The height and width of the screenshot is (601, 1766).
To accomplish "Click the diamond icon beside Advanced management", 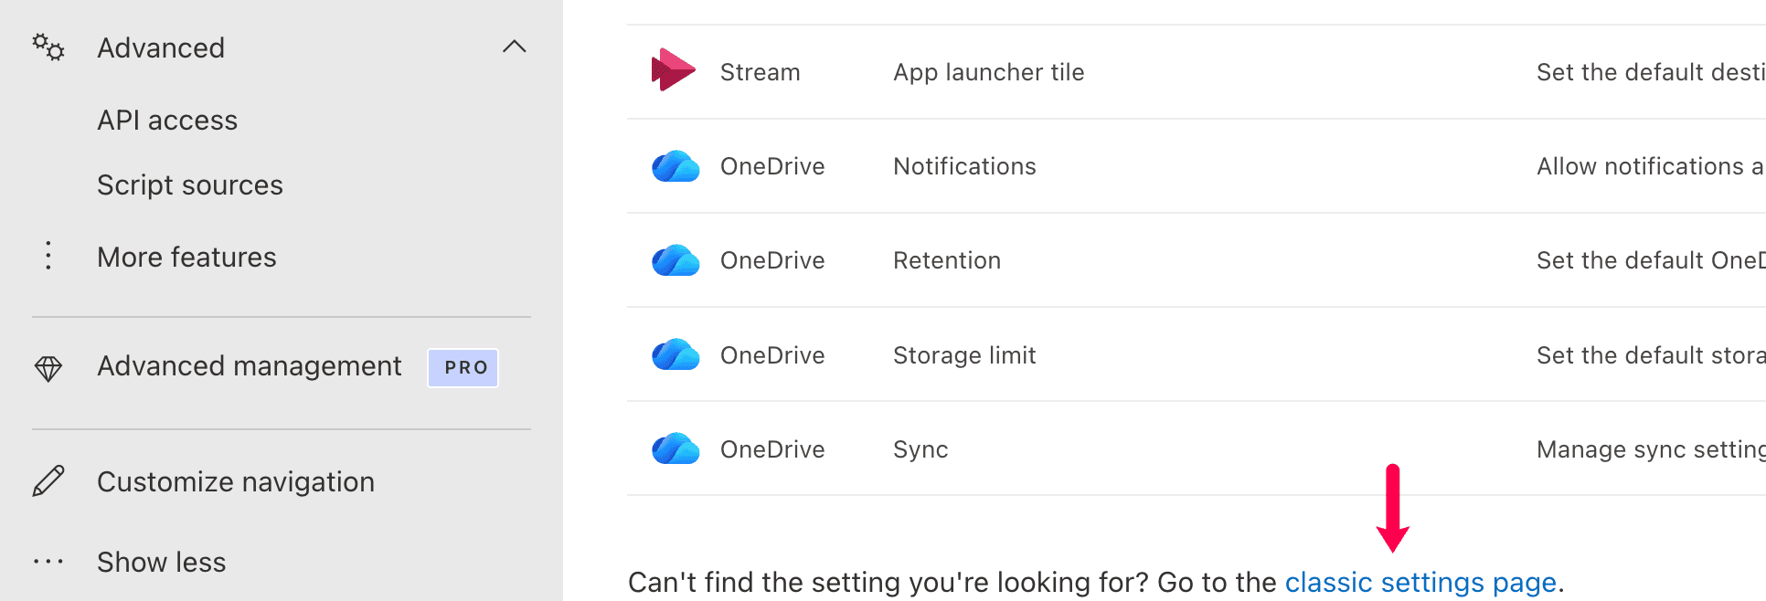I will coord(48,366).
